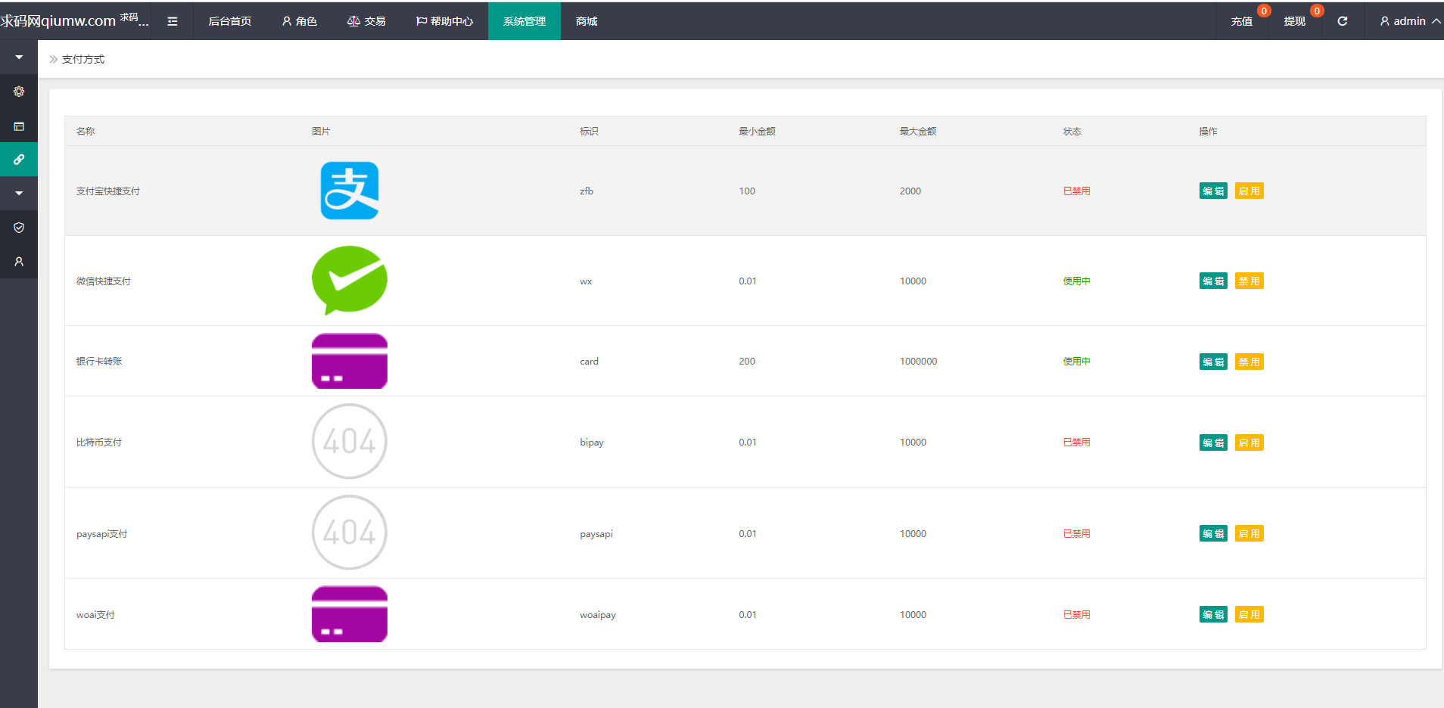Click the paysapi identifier cell
1444x708 pixels.
click(x=596, y=534)
